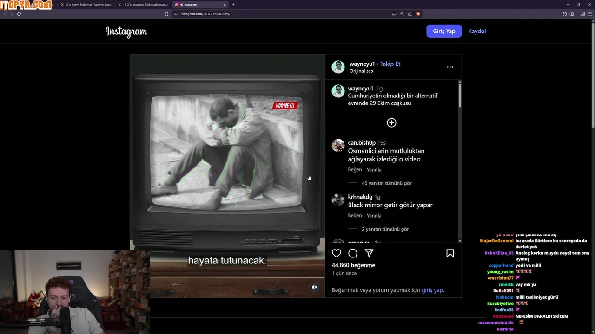This screenshot has height=334, width=595.
Task: Click the video on the TV screen
Action: [226, 153]
